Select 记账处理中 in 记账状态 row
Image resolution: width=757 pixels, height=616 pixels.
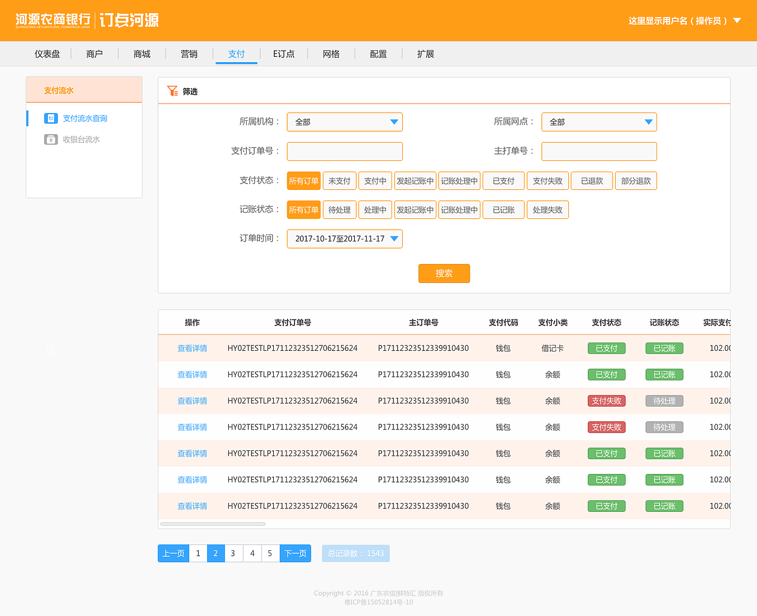point(460,210)
